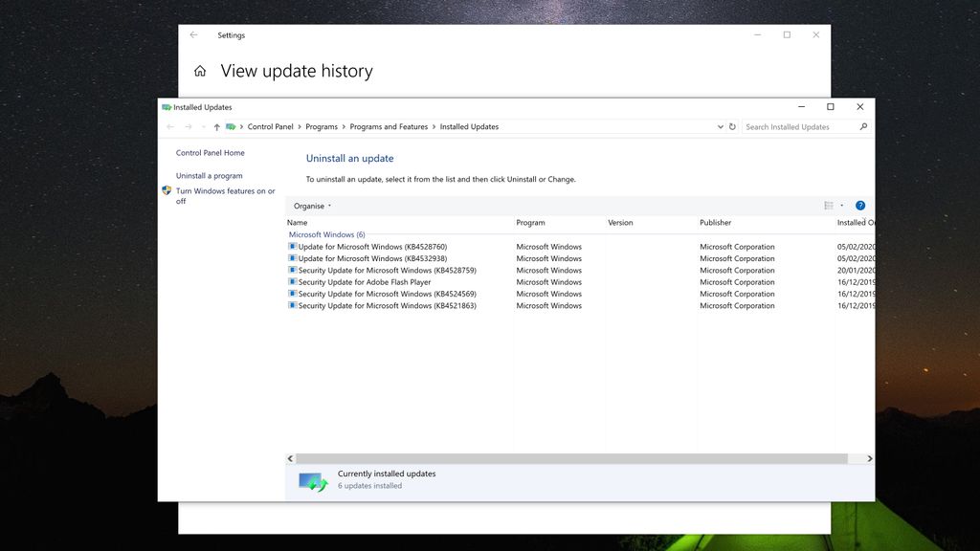Click the Control Panel Home link
The height and width of the screenshot is (551, 980).
point(210,152)
